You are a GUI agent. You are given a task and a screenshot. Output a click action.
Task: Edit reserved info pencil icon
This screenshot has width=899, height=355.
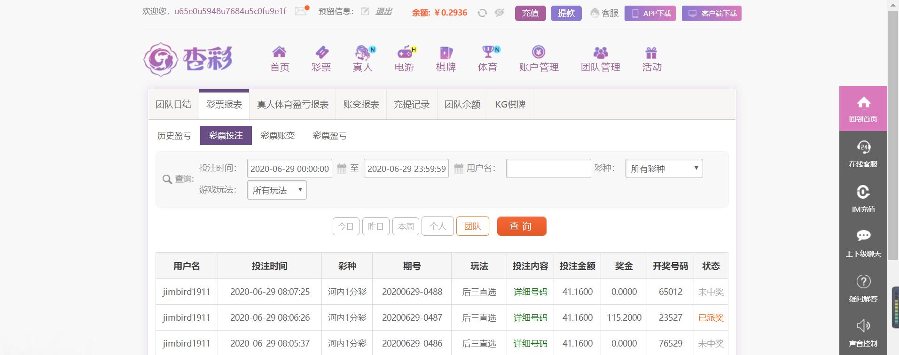365,11
